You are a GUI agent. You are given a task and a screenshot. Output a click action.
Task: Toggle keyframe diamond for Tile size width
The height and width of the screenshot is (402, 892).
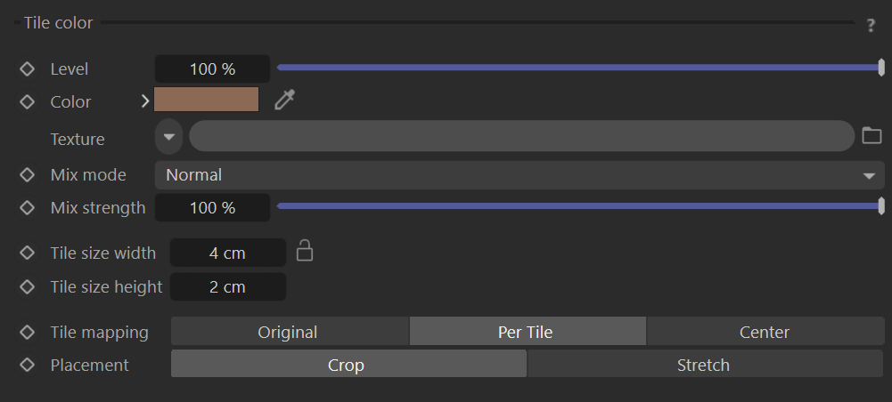[x=27, y=253]
